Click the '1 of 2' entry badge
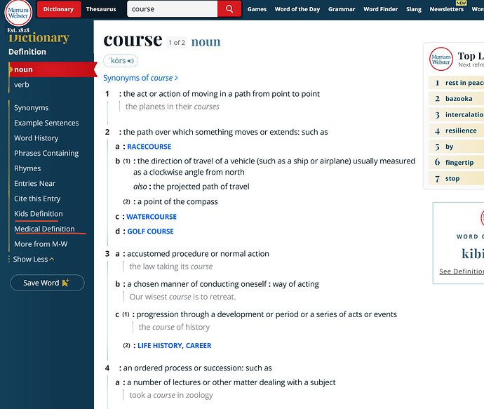Viewport: 484px width, 409px height. (x=177, y=43)
